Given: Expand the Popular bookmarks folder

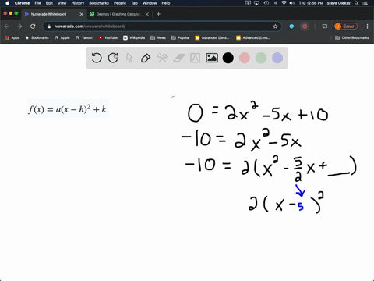Looking at the screenshot, I should 181,37.
